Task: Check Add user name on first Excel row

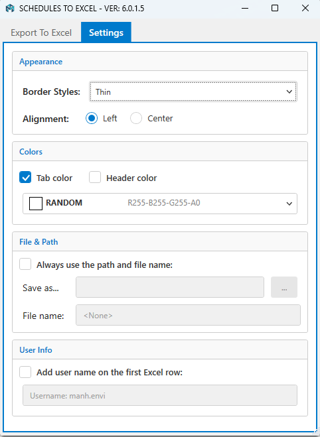Action: click(25, 372)
